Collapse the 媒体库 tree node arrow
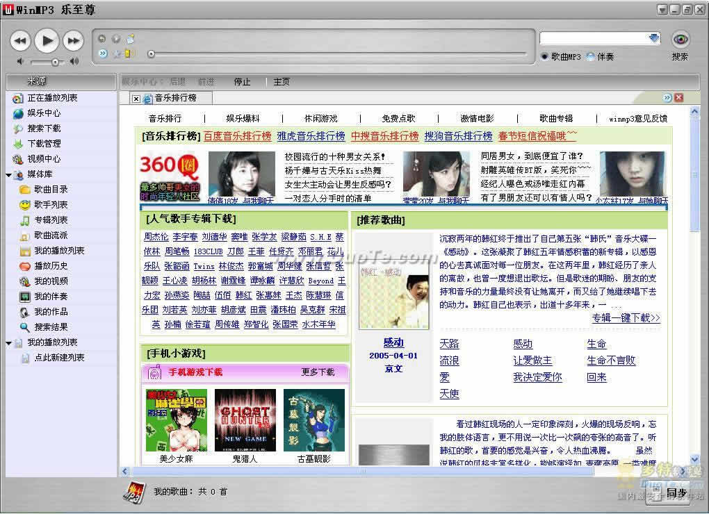The height and width of the screenshot is (514, 709). pos(8,175)
